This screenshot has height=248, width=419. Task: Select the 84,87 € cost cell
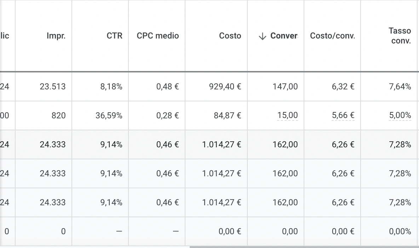[216, 116]
